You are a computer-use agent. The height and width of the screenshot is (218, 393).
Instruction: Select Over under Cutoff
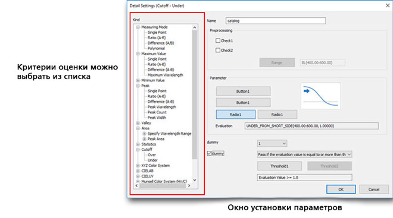tap(152, 155)
